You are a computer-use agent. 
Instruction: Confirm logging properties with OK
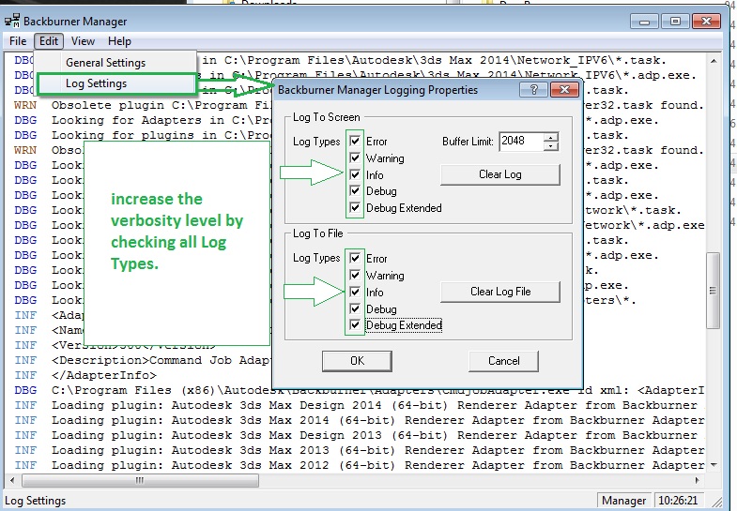tap(357, 361)
